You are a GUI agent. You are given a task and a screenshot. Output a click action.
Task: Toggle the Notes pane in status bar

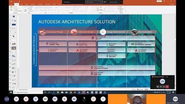[x=134, y=90]
